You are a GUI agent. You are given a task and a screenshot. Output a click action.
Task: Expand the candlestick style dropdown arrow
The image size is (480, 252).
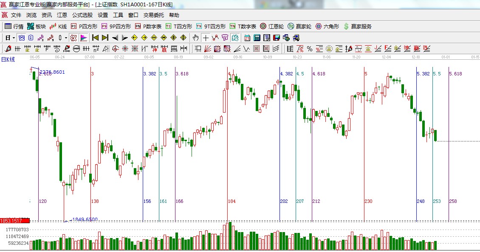[66, 38]
